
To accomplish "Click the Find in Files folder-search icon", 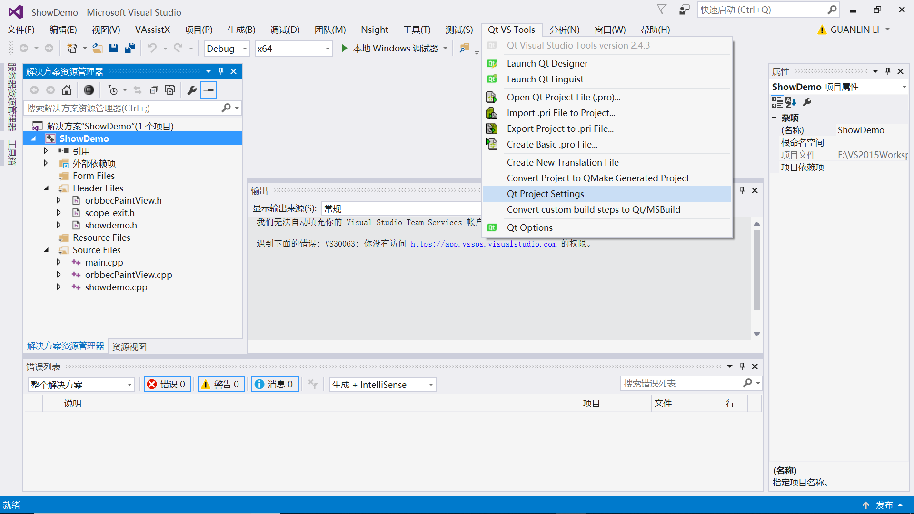I will click(464, 48).
